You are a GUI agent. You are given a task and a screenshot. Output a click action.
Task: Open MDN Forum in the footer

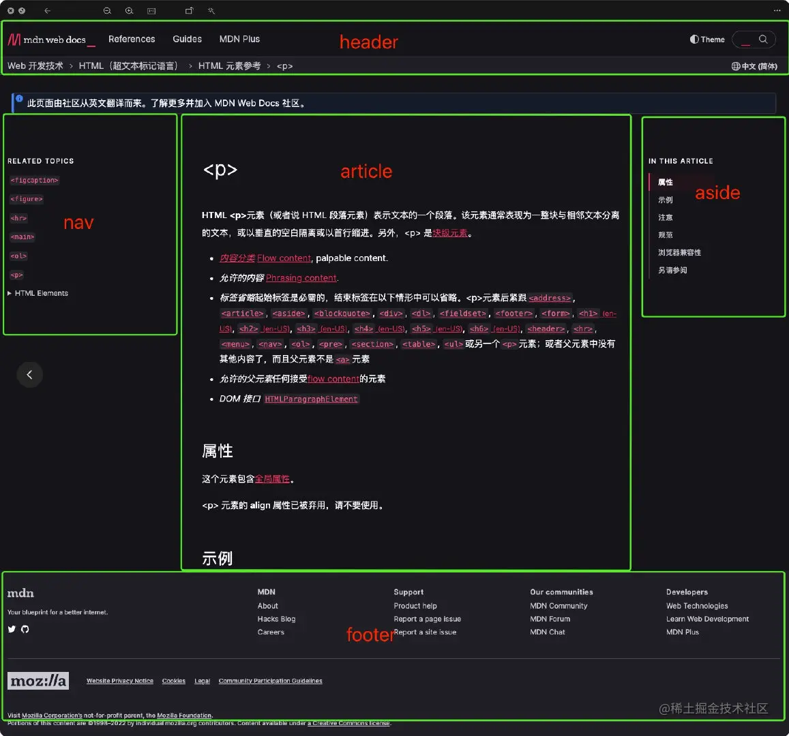coord(550,619)
